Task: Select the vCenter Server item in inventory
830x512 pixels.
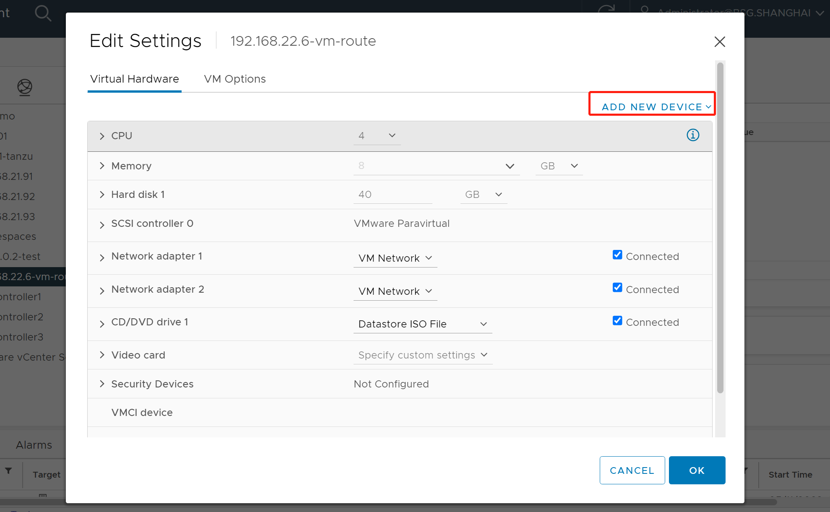Action: 33,357
